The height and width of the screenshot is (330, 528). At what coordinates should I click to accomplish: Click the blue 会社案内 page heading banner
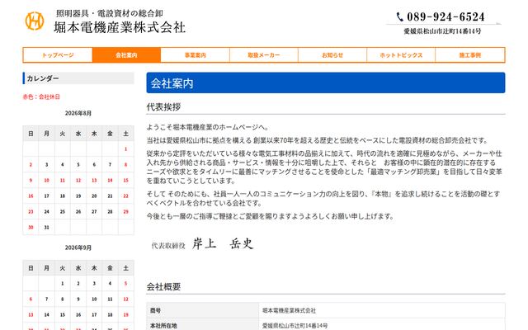(326, 82)
